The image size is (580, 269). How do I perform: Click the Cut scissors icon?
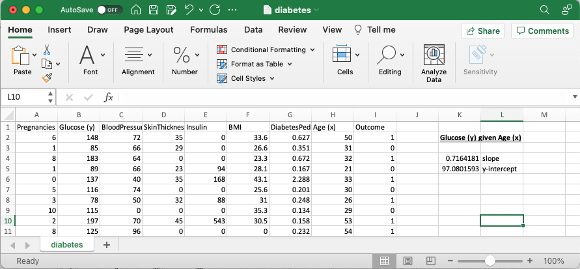(x=47, y=50)
